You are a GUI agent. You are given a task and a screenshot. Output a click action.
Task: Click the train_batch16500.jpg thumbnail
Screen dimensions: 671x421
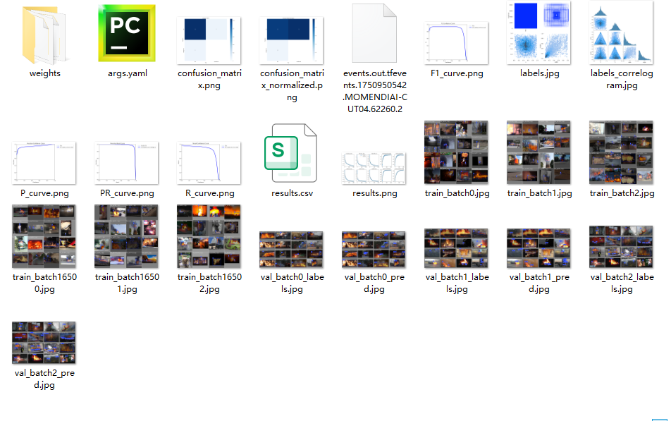click(x=44, y=236)
